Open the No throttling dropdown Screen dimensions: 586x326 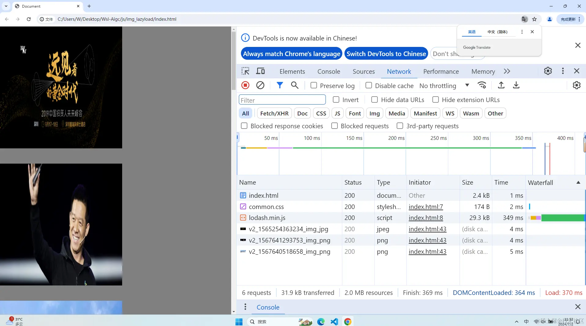(x=444, y=86)
